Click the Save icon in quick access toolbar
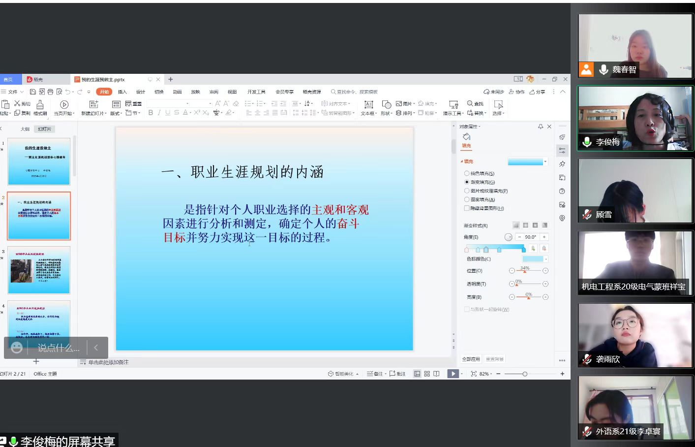 pos(32,92)
